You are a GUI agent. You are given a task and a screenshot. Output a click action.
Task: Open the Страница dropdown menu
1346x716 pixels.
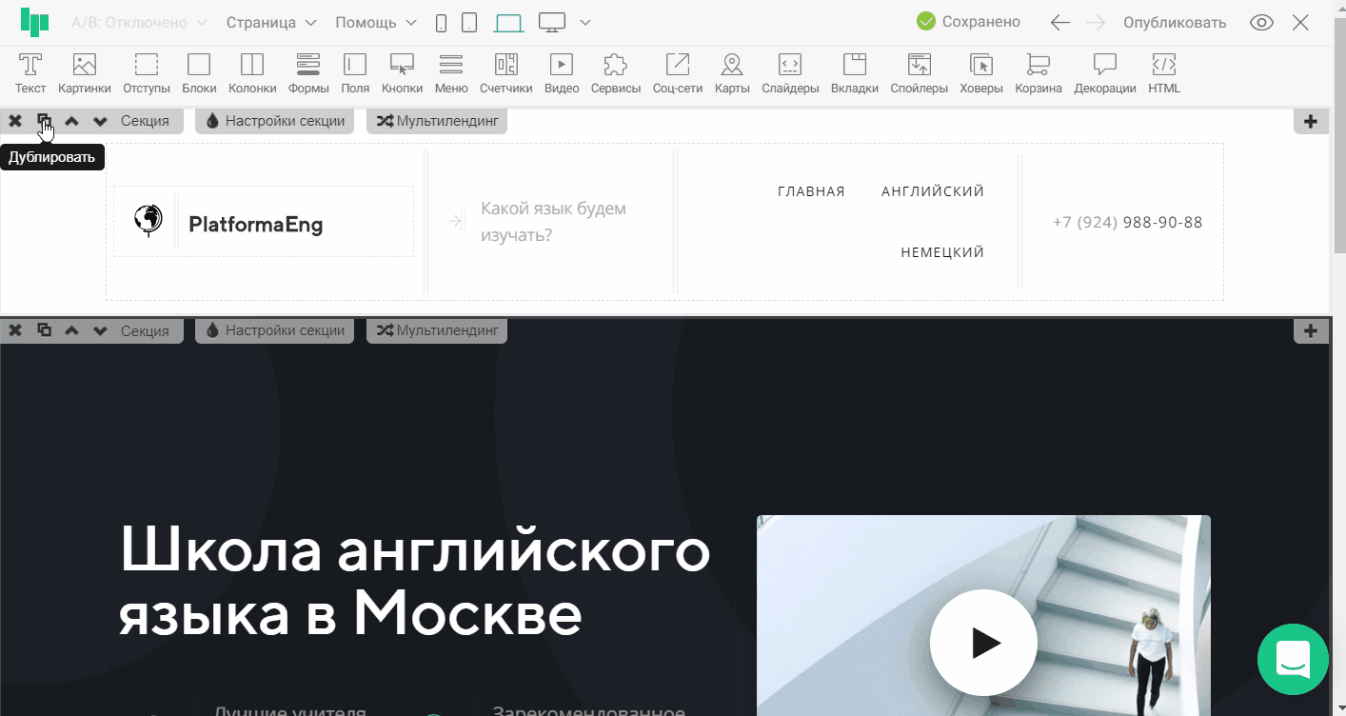click(x=271, y=23)
